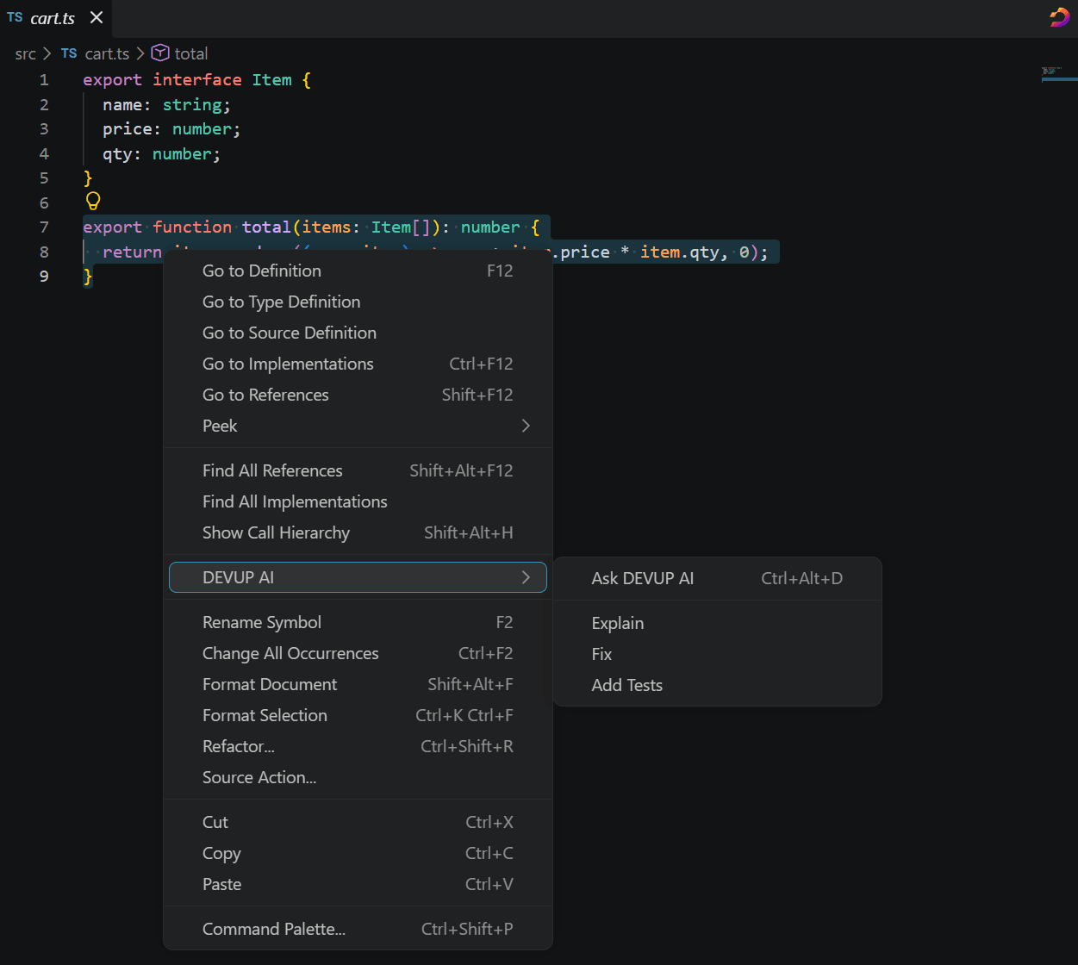
Task: Open the DEVUP AI submenu entry
Action: (358, 577)
